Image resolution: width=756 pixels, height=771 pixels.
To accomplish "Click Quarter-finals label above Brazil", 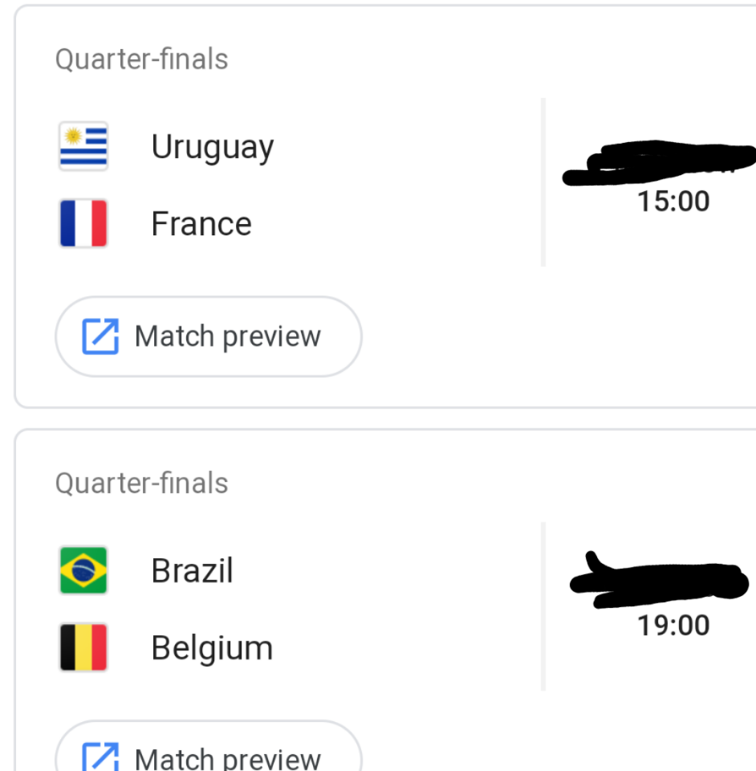I will [141, 483].
